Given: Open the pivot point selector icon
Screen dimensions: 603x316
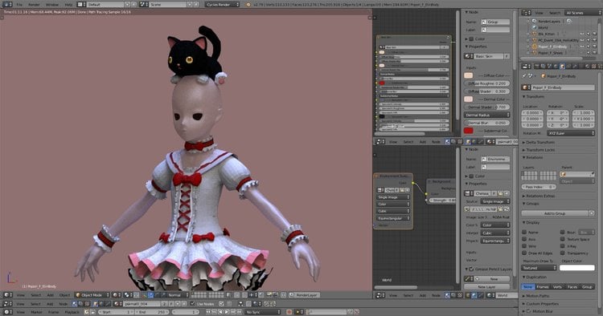Looking at the screenshot, I should [x=128, y=295].
